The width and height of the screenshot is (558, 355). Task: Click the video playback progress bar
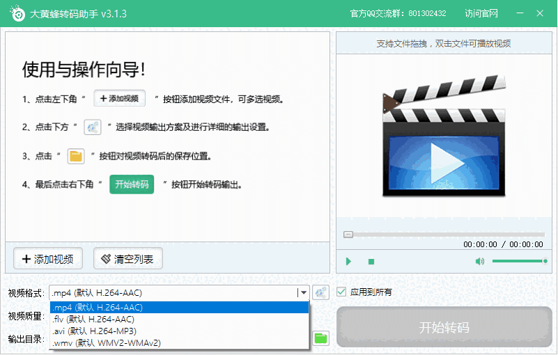(x=443, y=235)
